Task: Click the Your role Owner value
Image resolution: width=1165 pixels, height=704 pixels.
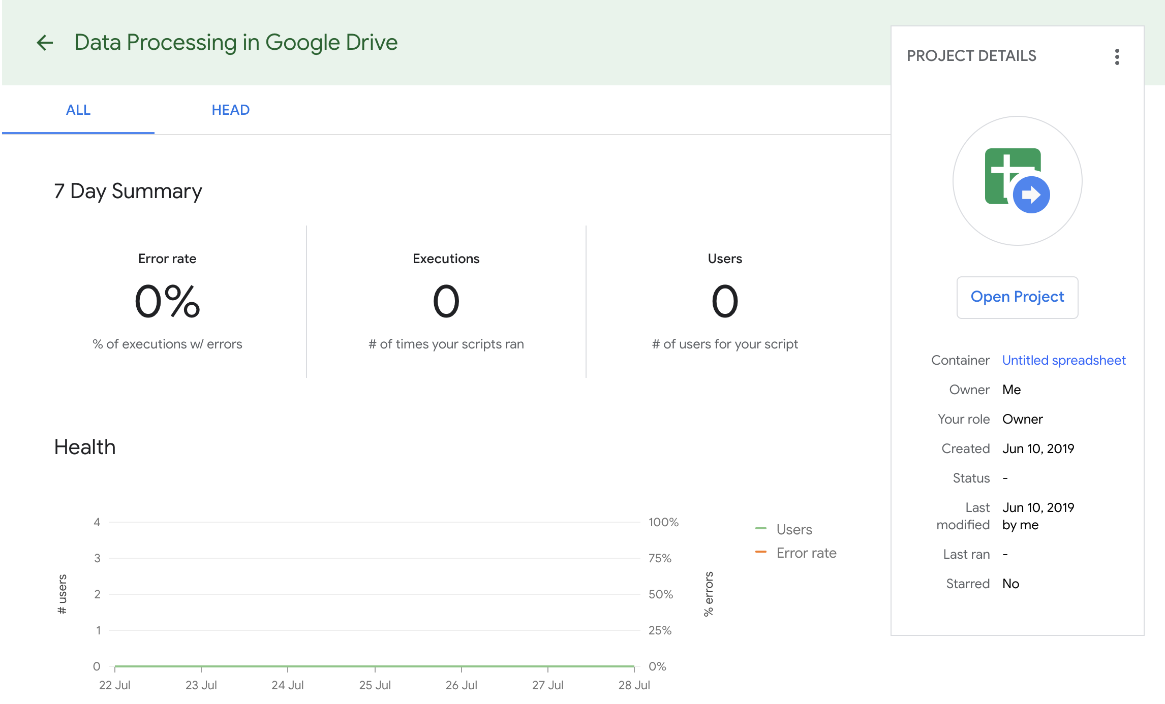Action: tap(1022, 419)
